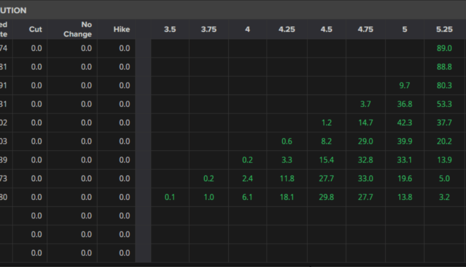
Task: Click the 32.8 probability cell
Action: tap(366, 160)
